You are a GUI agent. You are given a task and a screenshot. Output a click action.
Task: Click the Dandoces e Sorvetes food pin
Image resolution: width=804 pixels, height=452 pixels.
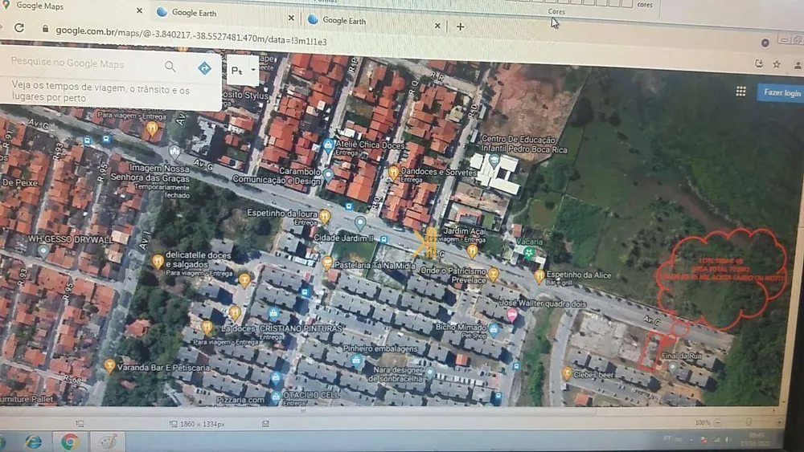coord(393,173)
